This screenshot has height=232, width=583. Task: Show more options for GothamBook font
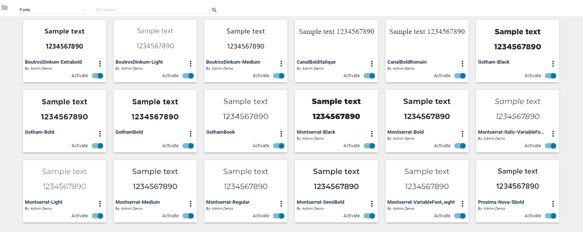(281, 134)
